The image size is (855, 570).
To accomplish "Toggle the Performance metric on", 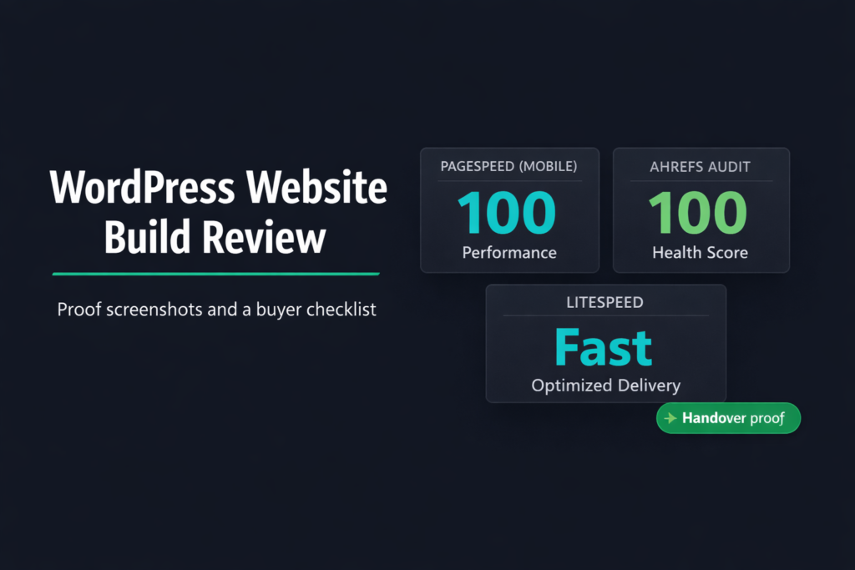I will (x=508, y=252).
